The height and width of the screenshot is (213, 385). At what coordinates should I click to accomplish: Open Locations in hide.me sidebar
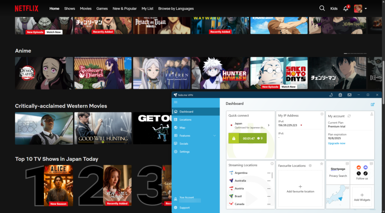coord(196,120)
